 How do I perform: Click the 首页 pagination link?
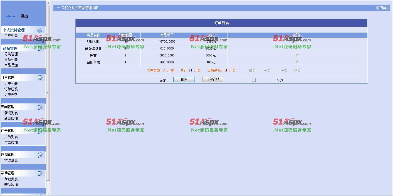click(x=252, y=70)
